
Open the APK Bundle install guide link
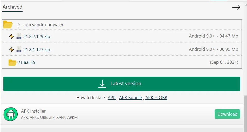130,98
